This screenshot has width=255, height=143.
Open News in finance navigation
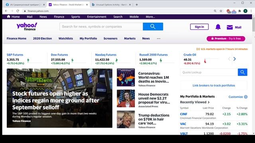pyautogui.click(x=146, y=39)
